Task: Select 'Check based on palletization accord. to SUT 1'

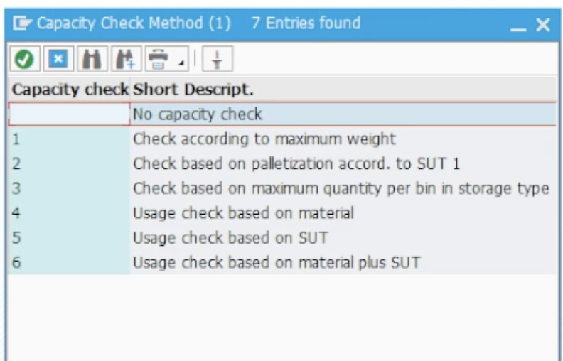Action: tap(296, 163)
